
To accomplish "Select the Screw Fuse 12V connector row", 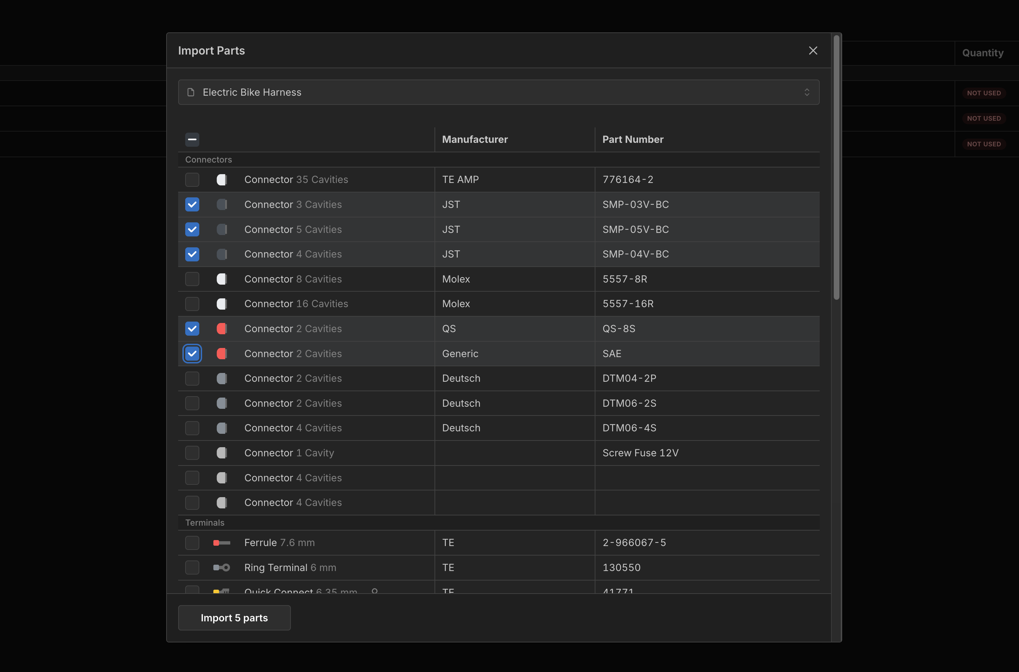I will pos(192,453).
